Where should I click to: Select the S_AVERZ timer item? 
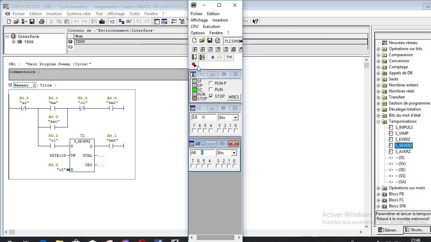[403, 152]
